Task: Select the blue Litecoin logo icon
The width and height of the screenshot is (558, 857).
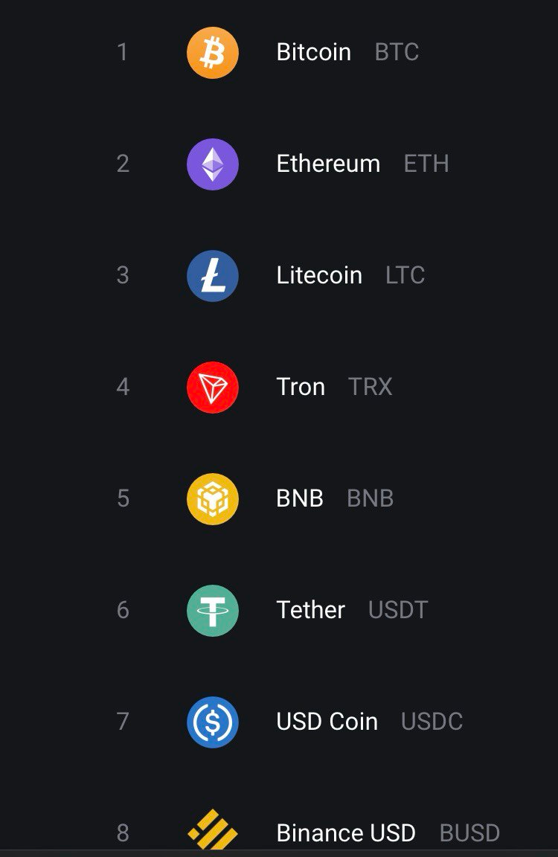Action: pos(213,276)
